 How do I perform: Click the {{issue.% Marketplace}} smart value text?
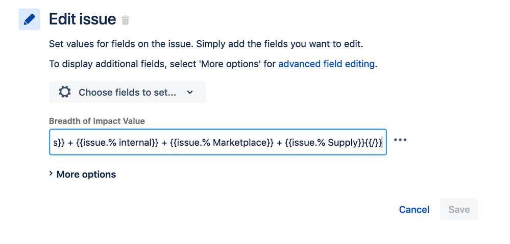[x=222, y=142]
